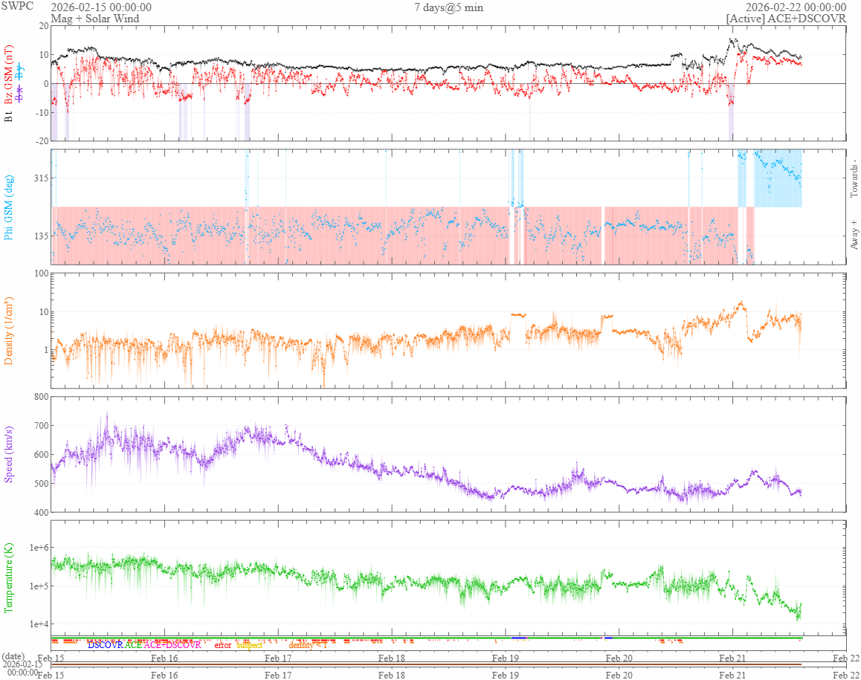
Task: Click the 315 tick on Phi axis
Action: point(41,178)
